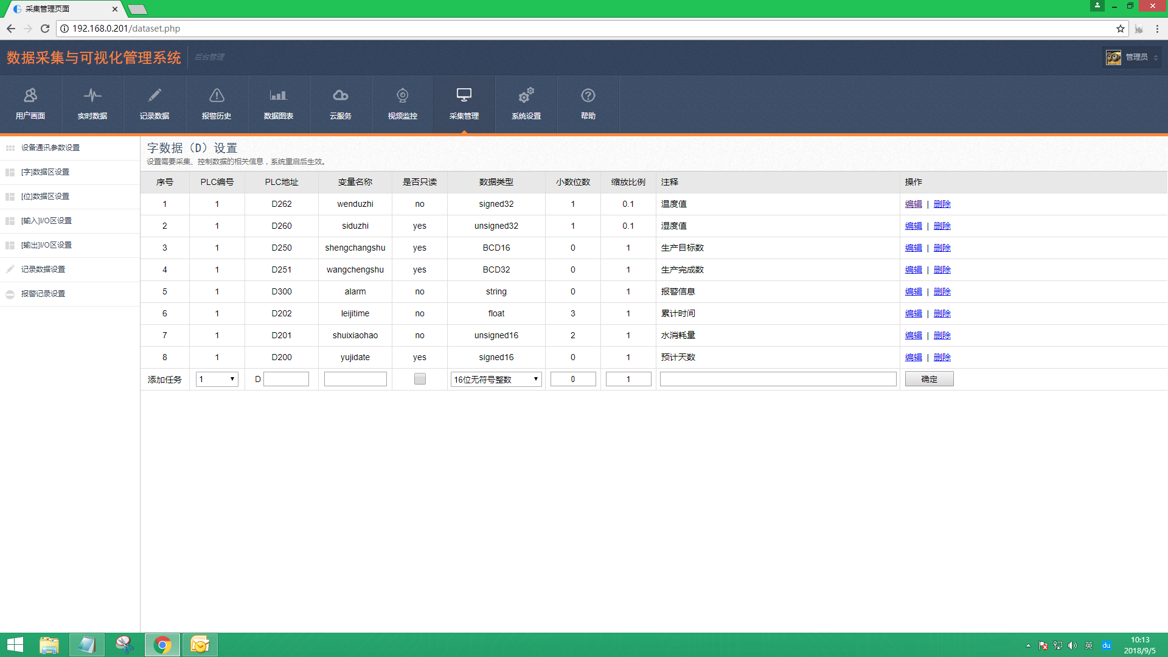The image size is (1168, 657).
Task: Expand the PLC编号 dropdown in add row
Action: click(217, 379)
